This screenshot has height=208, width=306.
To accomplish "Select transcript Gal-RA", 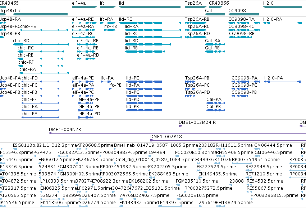I will pos(215,44).
